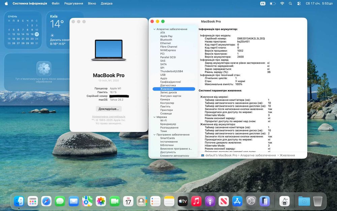Click Апаратне забезпечення in bottom path bar

click(x=258, y=155)
